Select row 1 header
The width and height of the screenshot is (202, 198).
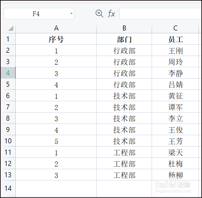click(8, 39)
